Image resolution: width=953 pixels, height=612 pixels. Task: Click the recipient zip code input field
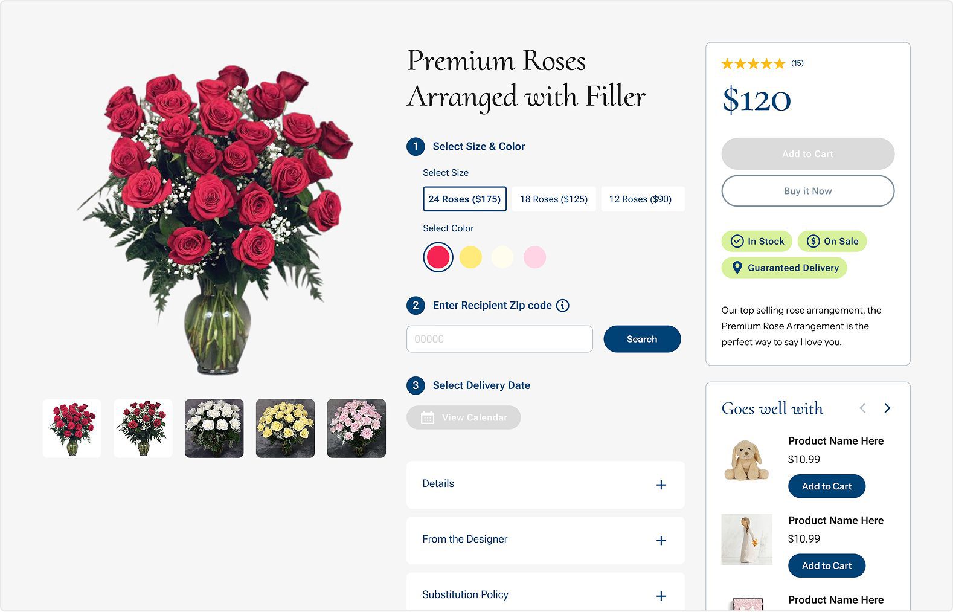pyautogui.click(x=499, y=339)
